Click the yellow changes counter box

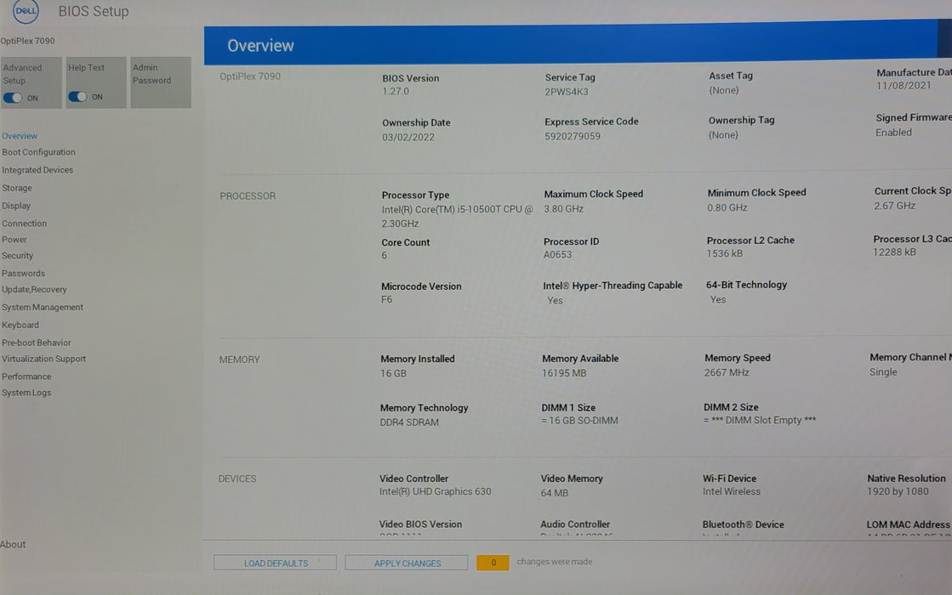[493, 563]
